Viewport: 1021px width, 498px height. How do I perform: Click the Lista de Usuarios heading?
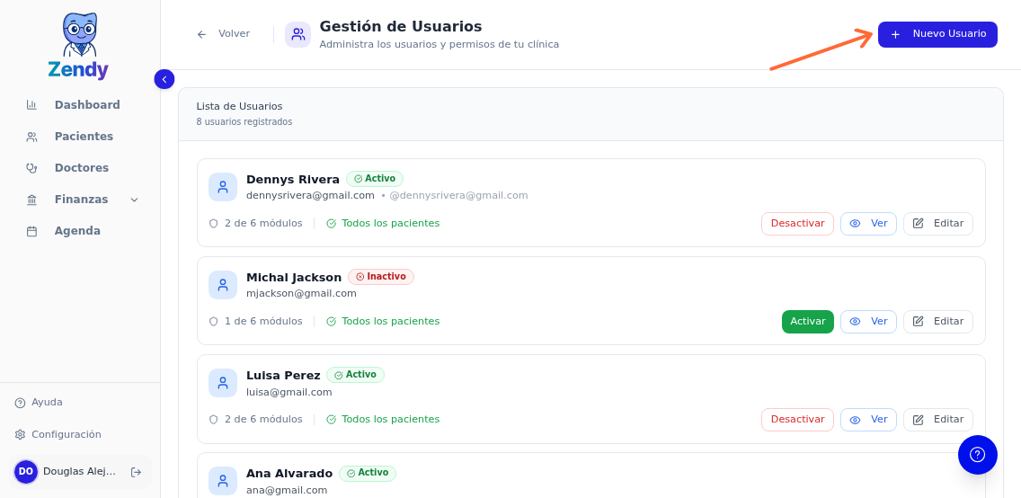click(x=240, y=106)
